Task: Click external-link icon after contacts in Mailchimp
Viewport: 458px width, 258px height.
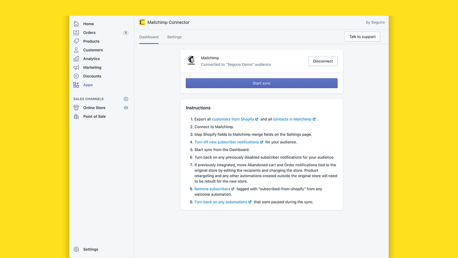Action: click(x=314, y=119)
